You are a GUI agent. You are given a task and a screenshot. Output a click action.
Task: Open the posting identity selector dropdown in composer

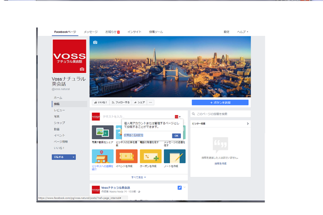coord(178,117)
